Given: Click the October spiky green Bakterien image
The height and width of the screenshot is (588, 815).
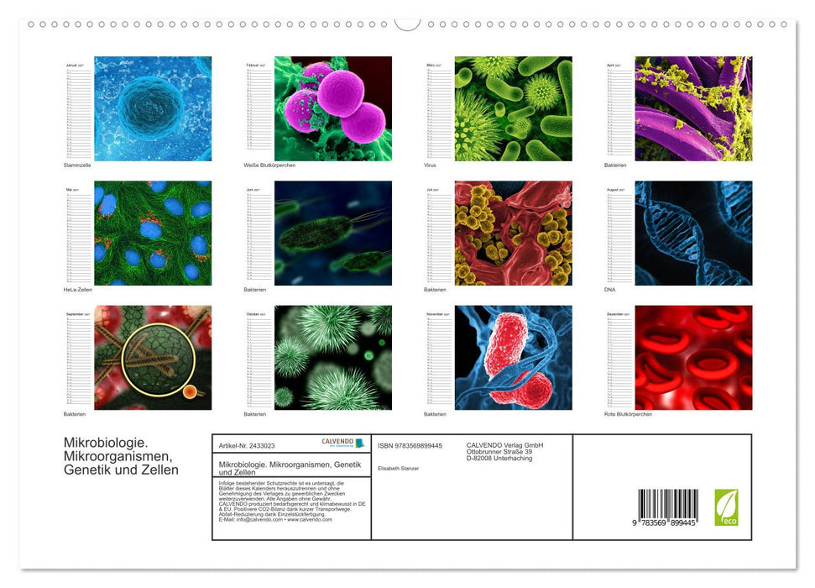Looking at the screenshot, I should pyautogui.click(x=333, y=358).
